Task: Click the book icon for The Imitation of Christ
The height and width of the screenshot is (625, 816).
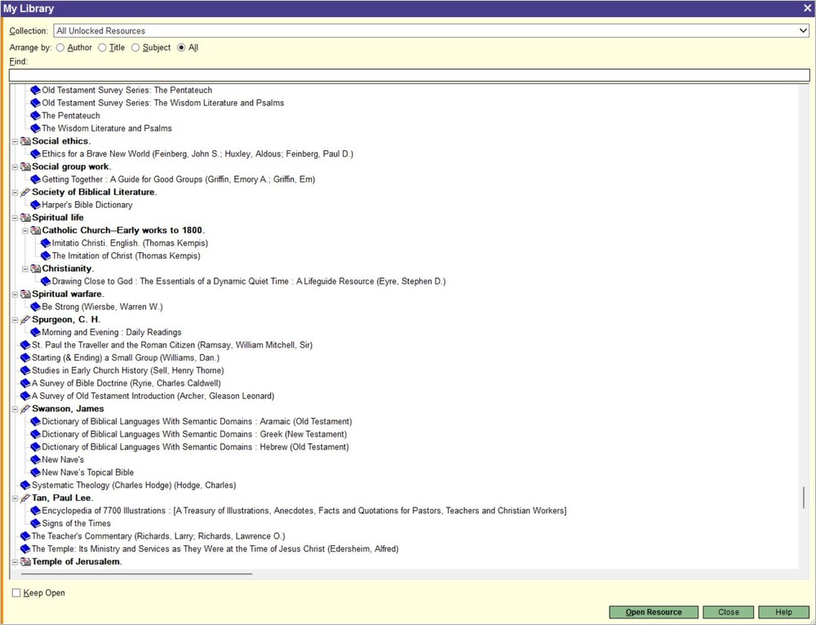Action: coord(45,256)
